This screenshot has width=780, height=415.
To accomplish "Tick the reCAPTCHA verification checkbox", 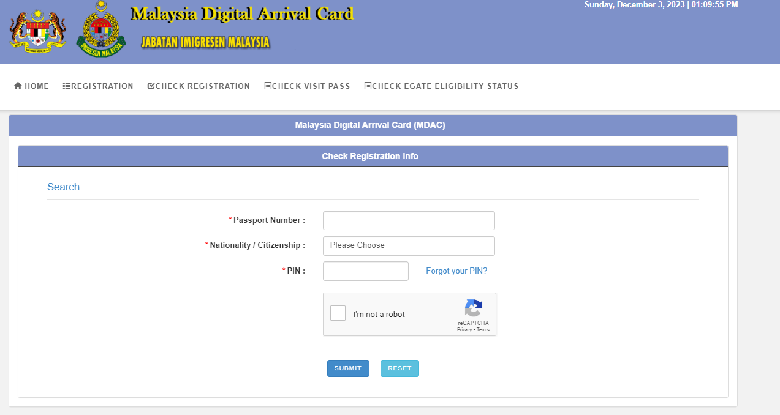I will [338, 313].
